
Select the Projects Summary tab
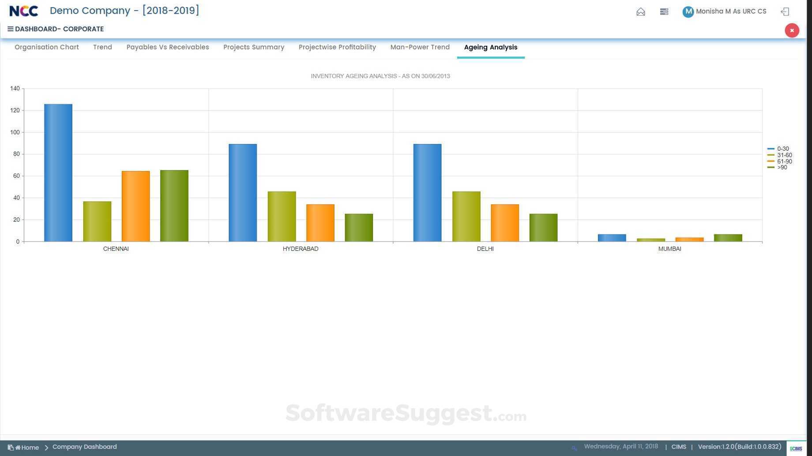tap(254, 47)
